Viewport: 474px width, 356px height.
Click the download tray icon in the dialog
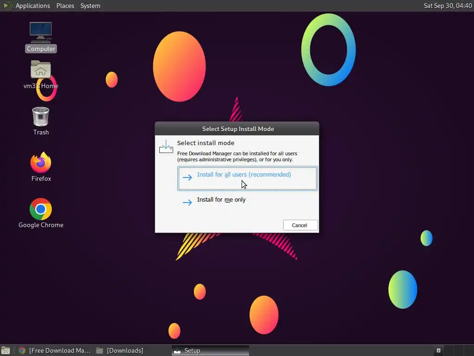tap(166, 146)
